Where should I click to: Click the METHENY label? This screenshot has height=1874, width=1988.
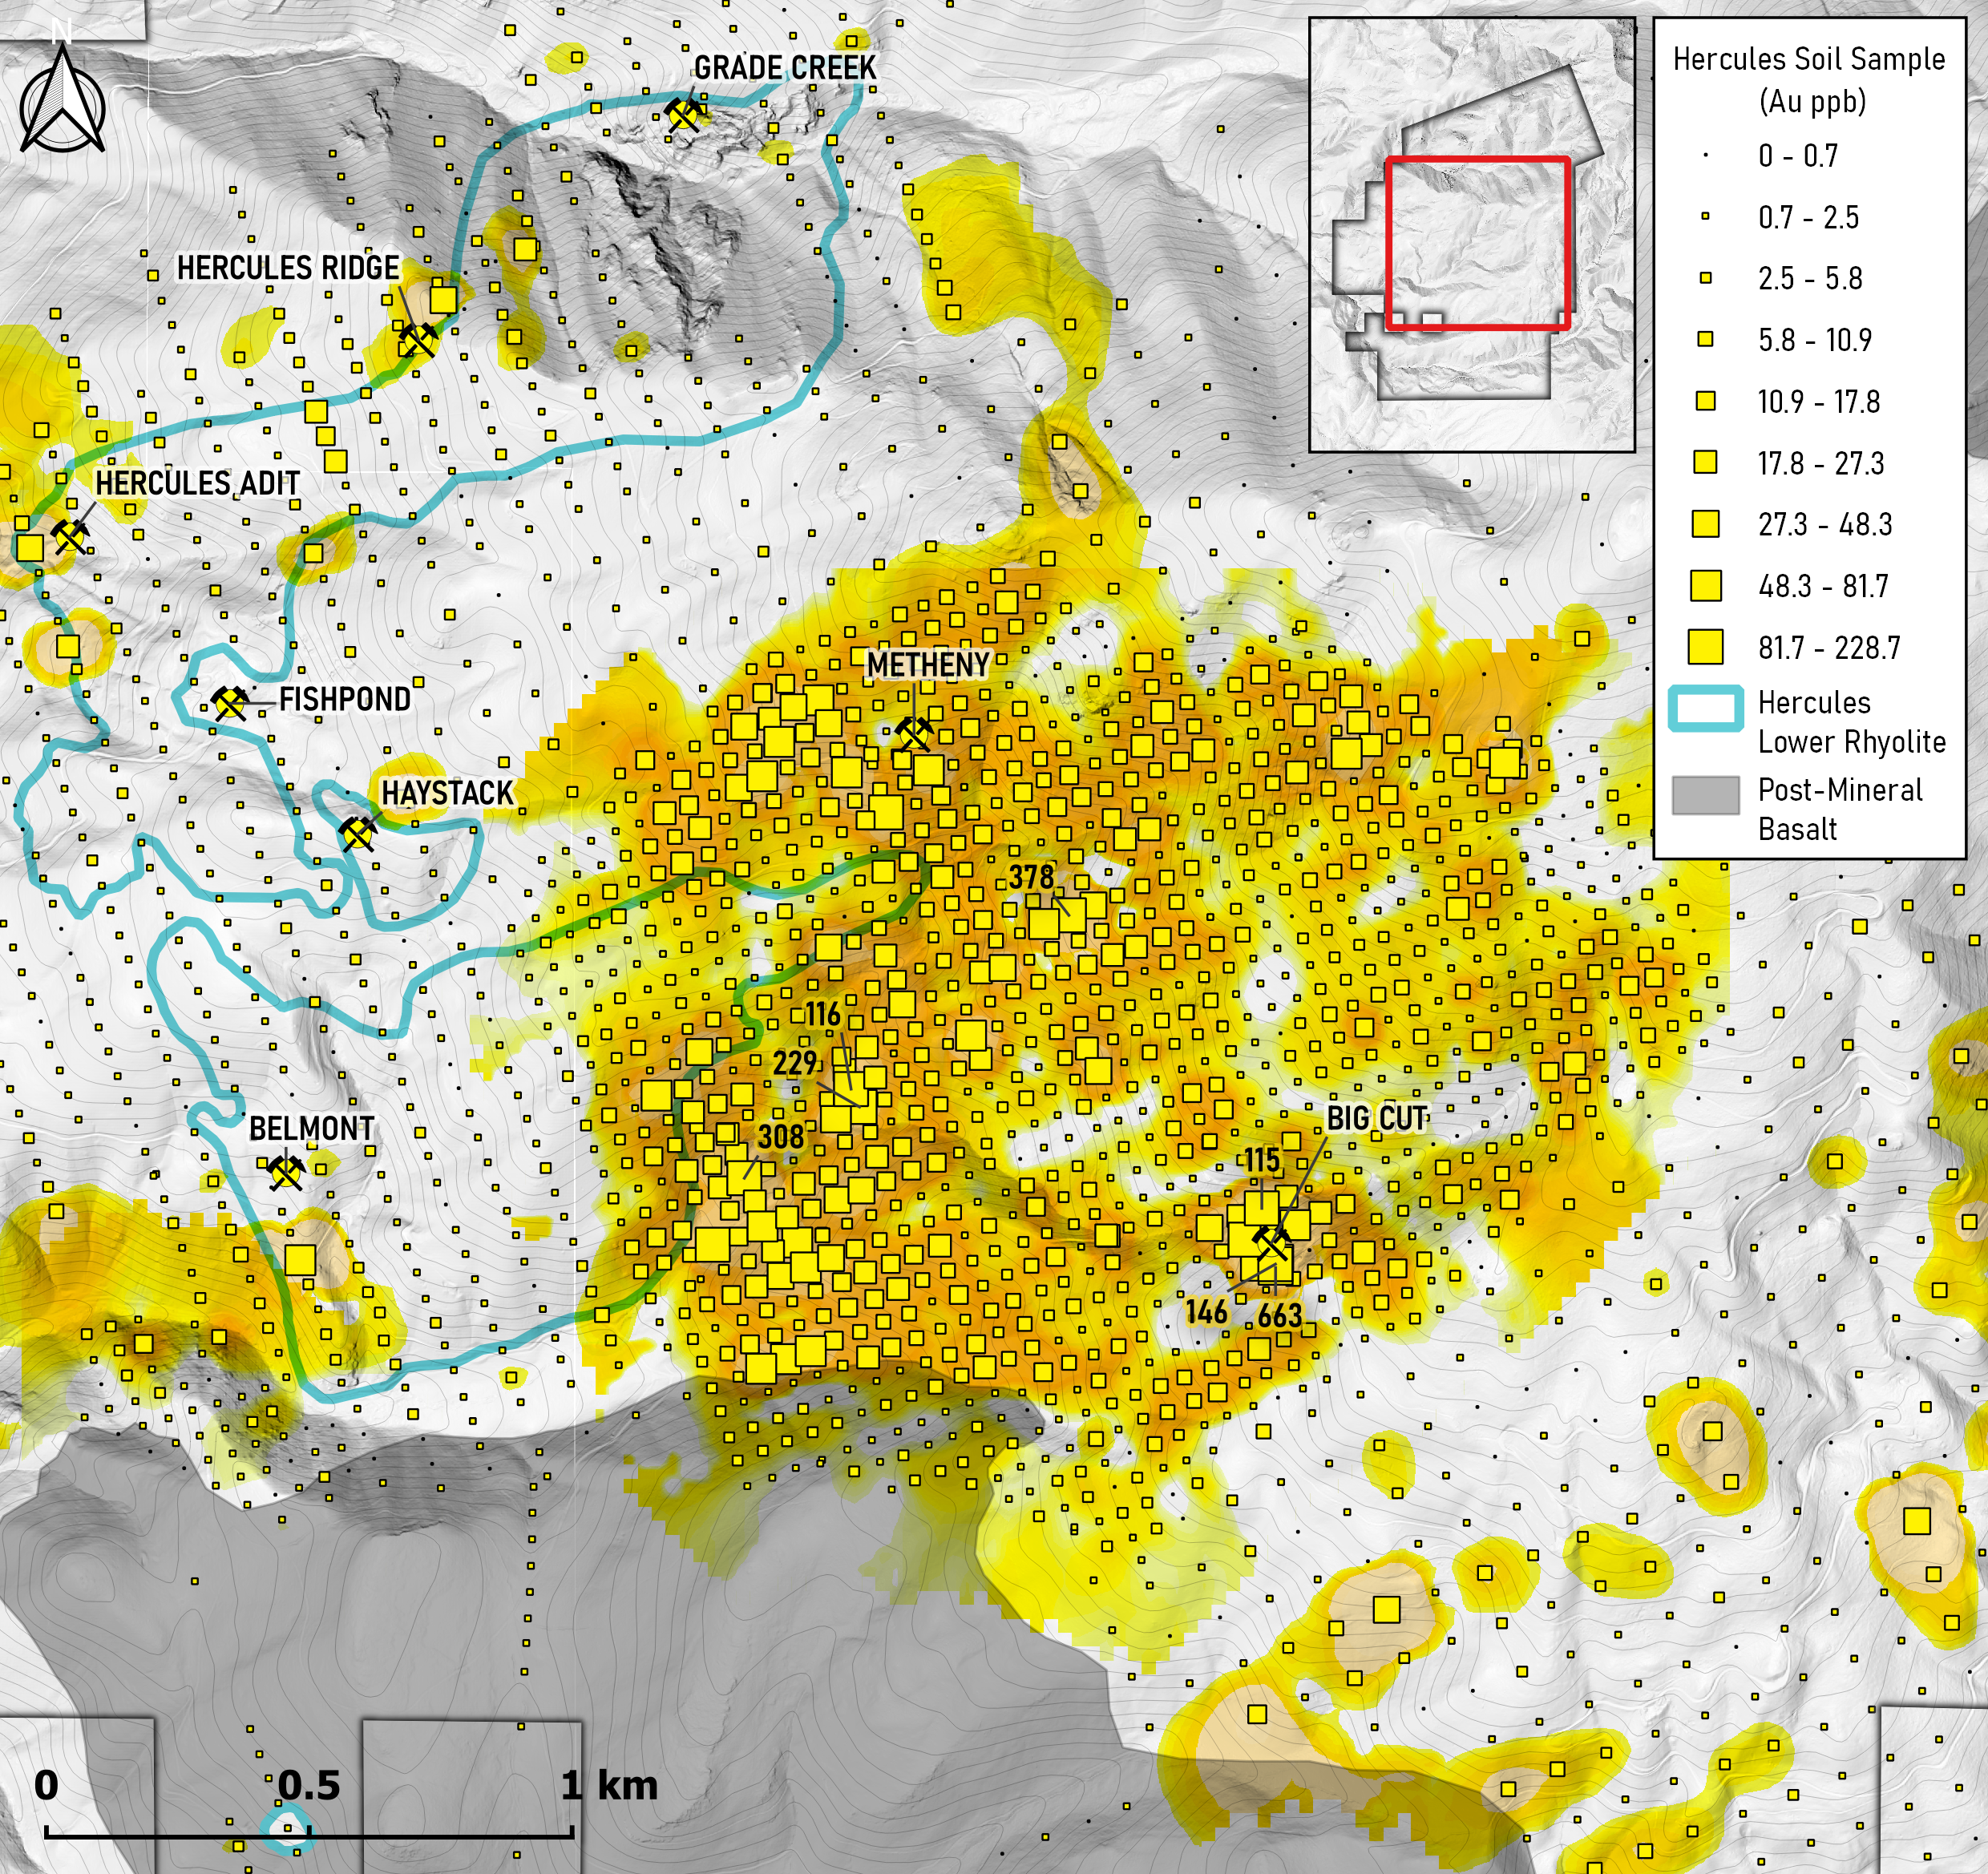[x=928, y=665]
